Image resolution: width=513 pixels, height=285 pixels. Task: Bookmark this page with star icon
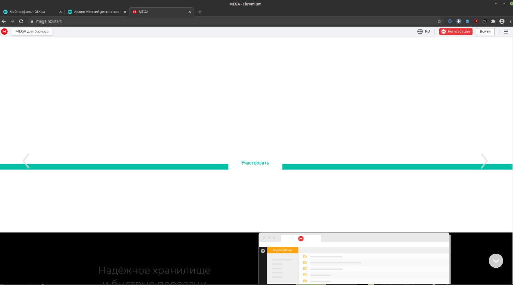click(x=439, y=21)
